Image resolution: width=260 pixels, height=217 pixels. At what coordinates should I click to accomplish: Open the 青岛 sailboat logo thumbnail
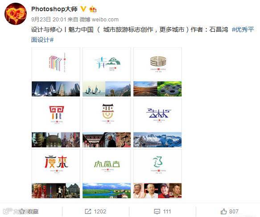(x=107, y=72)
